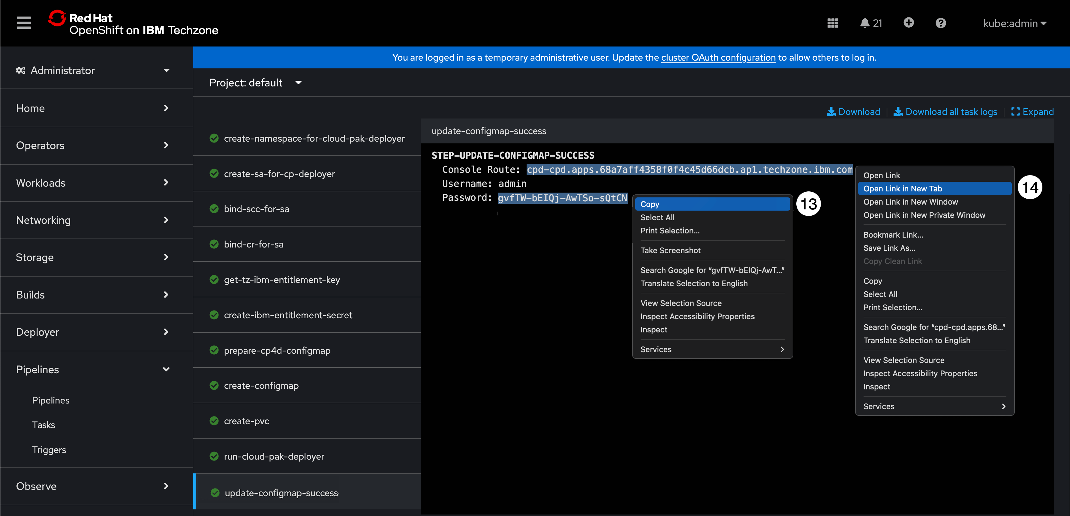
Task: Open the application launcher grid icon
Action: pyautogui.click(x=832, y=23)
